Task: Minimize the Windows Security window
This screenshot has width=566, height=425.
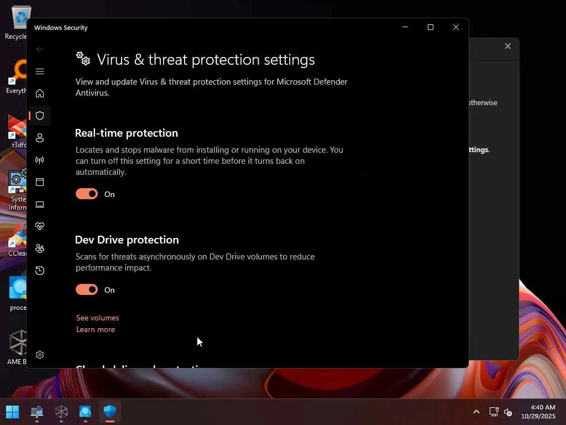Action: tap(405, 27)
